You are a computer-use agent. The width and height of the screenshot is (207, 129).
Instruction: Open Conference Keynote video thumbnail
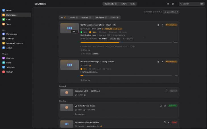click(x=69, y=28)
